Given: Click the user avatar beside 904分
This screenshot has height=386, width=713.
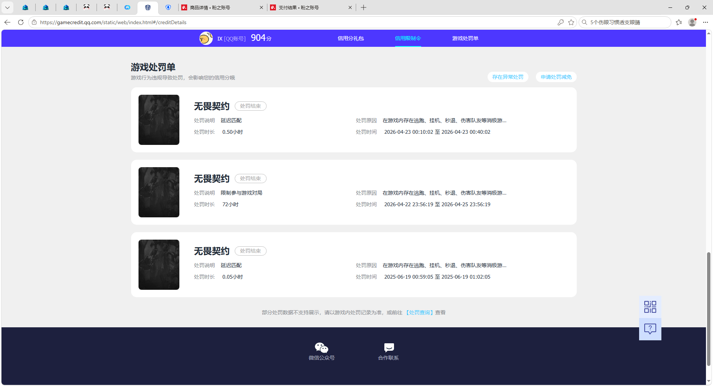Looking at the screenshot, I should click(x=206, y=38).
